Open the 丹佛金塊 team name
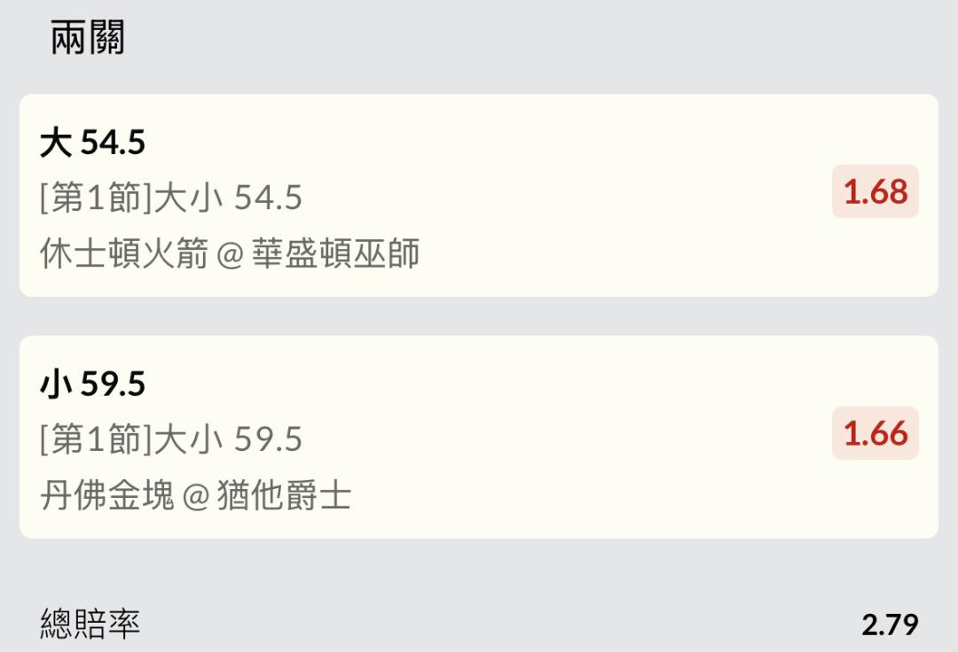The width and height of the screenshot is (958, 652). tap(106, 496)
